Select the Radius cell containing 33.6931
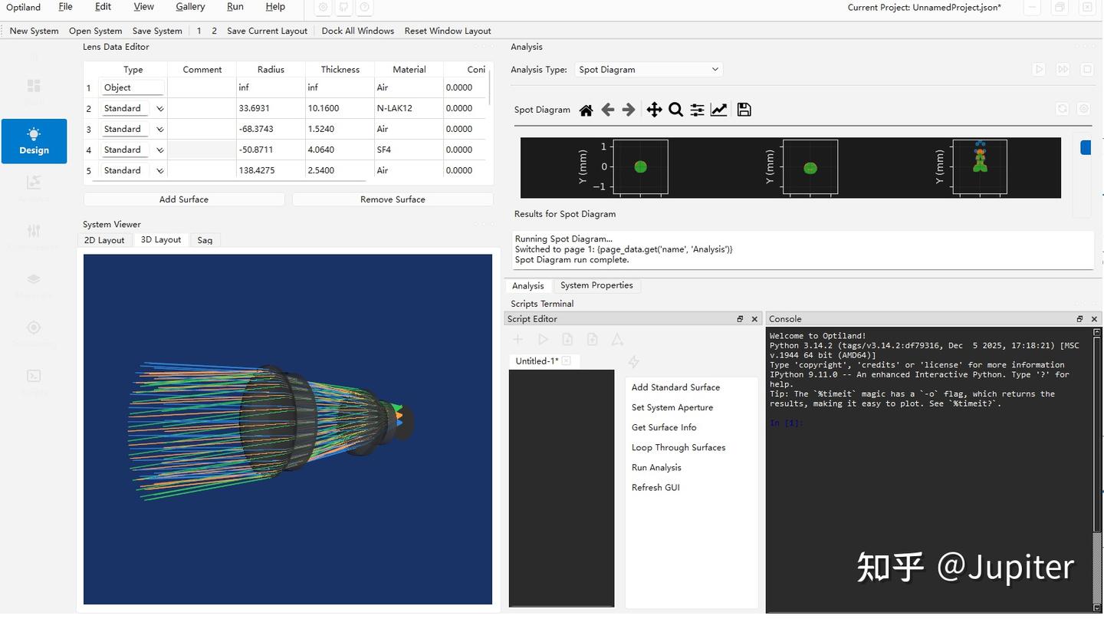This screenshot has height=619, width=1104. click(x=271, y=108)
